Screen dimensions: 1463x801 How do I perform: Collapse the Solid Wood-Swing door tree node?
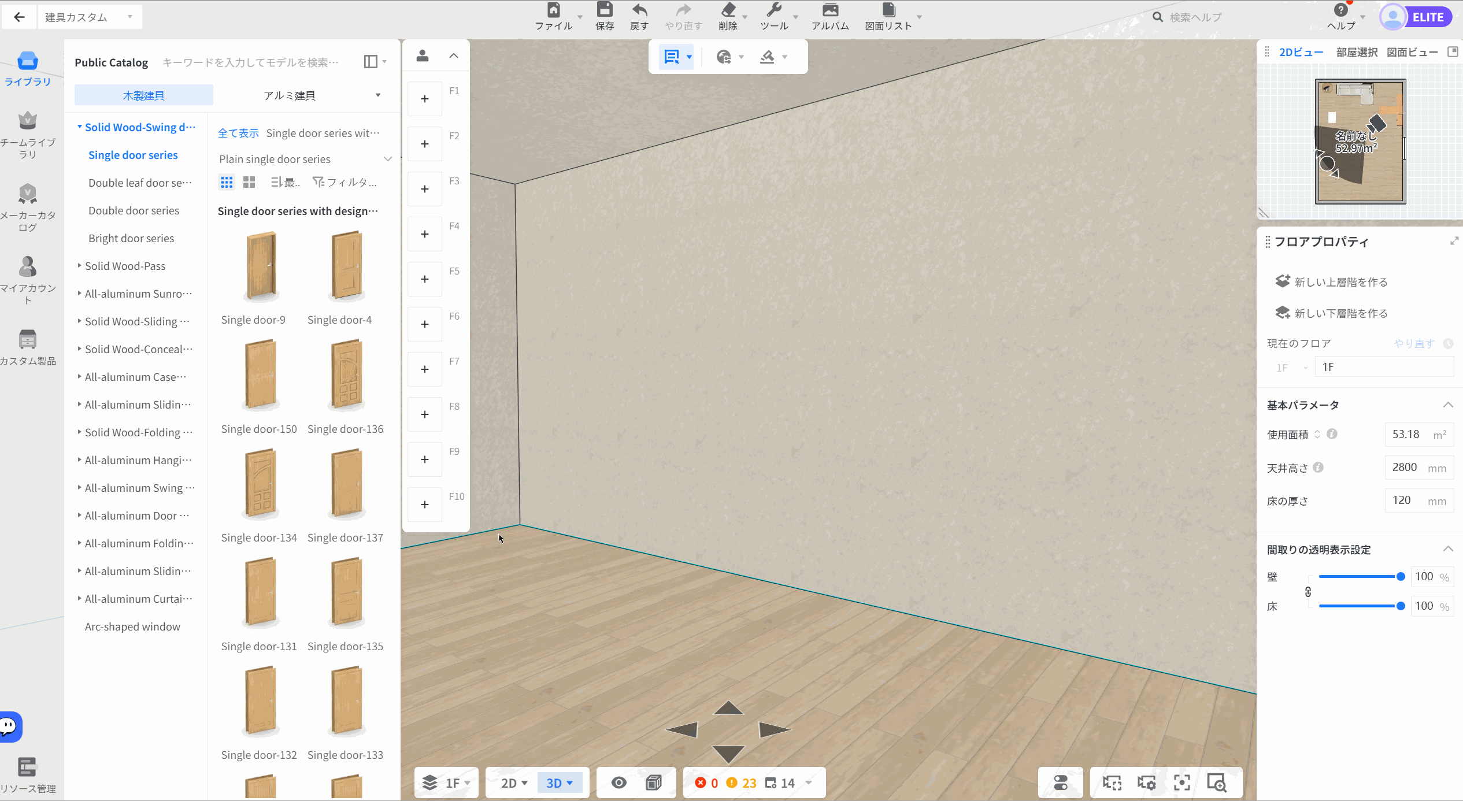click(x=79, y=127)
